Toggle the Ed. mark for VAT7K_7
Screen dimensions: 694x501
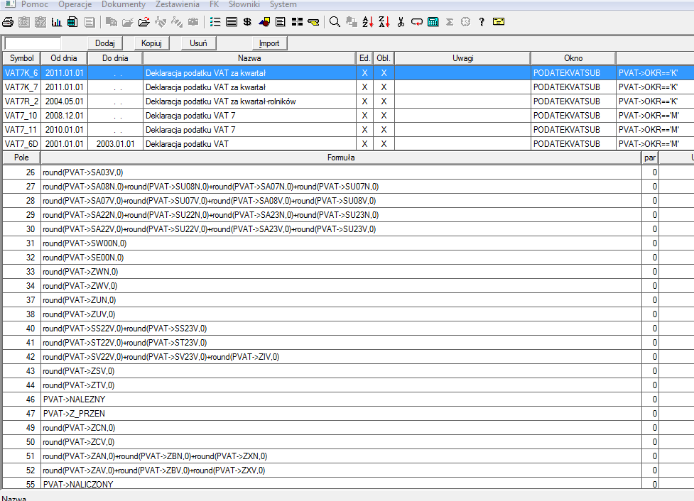click(364, 87)
